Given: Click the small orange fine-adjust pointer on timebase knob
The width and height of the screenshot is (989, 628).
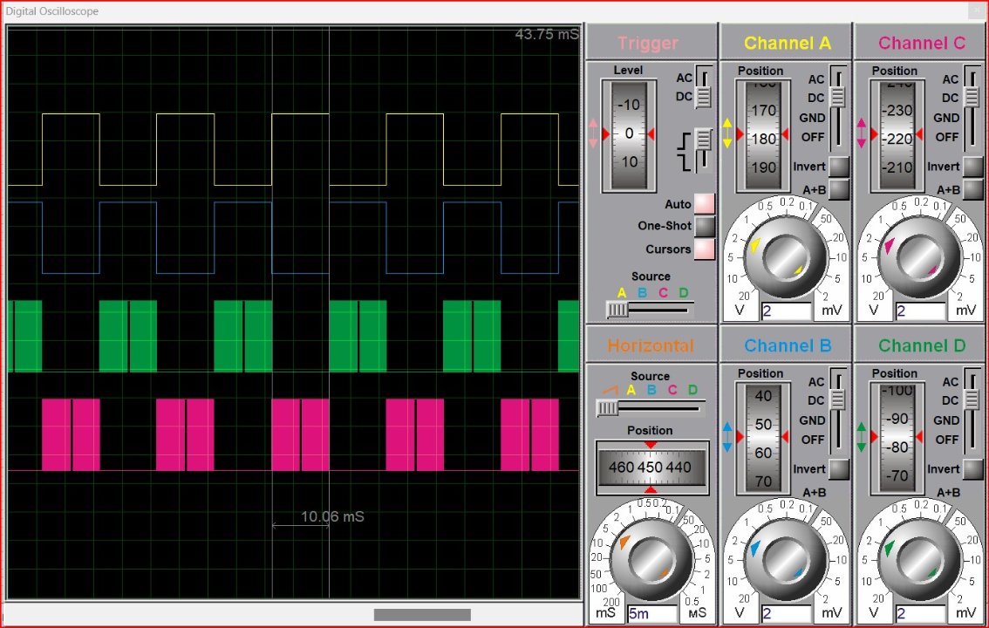Looking at the screenshot, I should click(x=665, y=572).
